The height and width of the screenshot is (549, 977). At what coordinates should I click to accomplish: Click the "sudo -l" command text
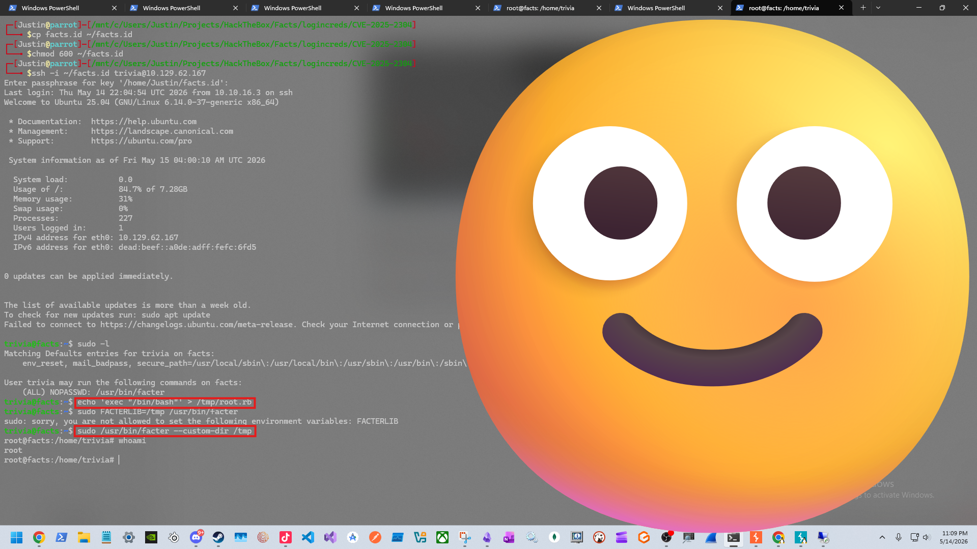click(93, 344)
